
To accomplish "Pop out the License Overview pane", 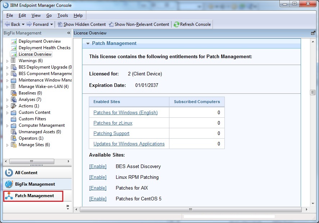I will [x=313, y=33].
